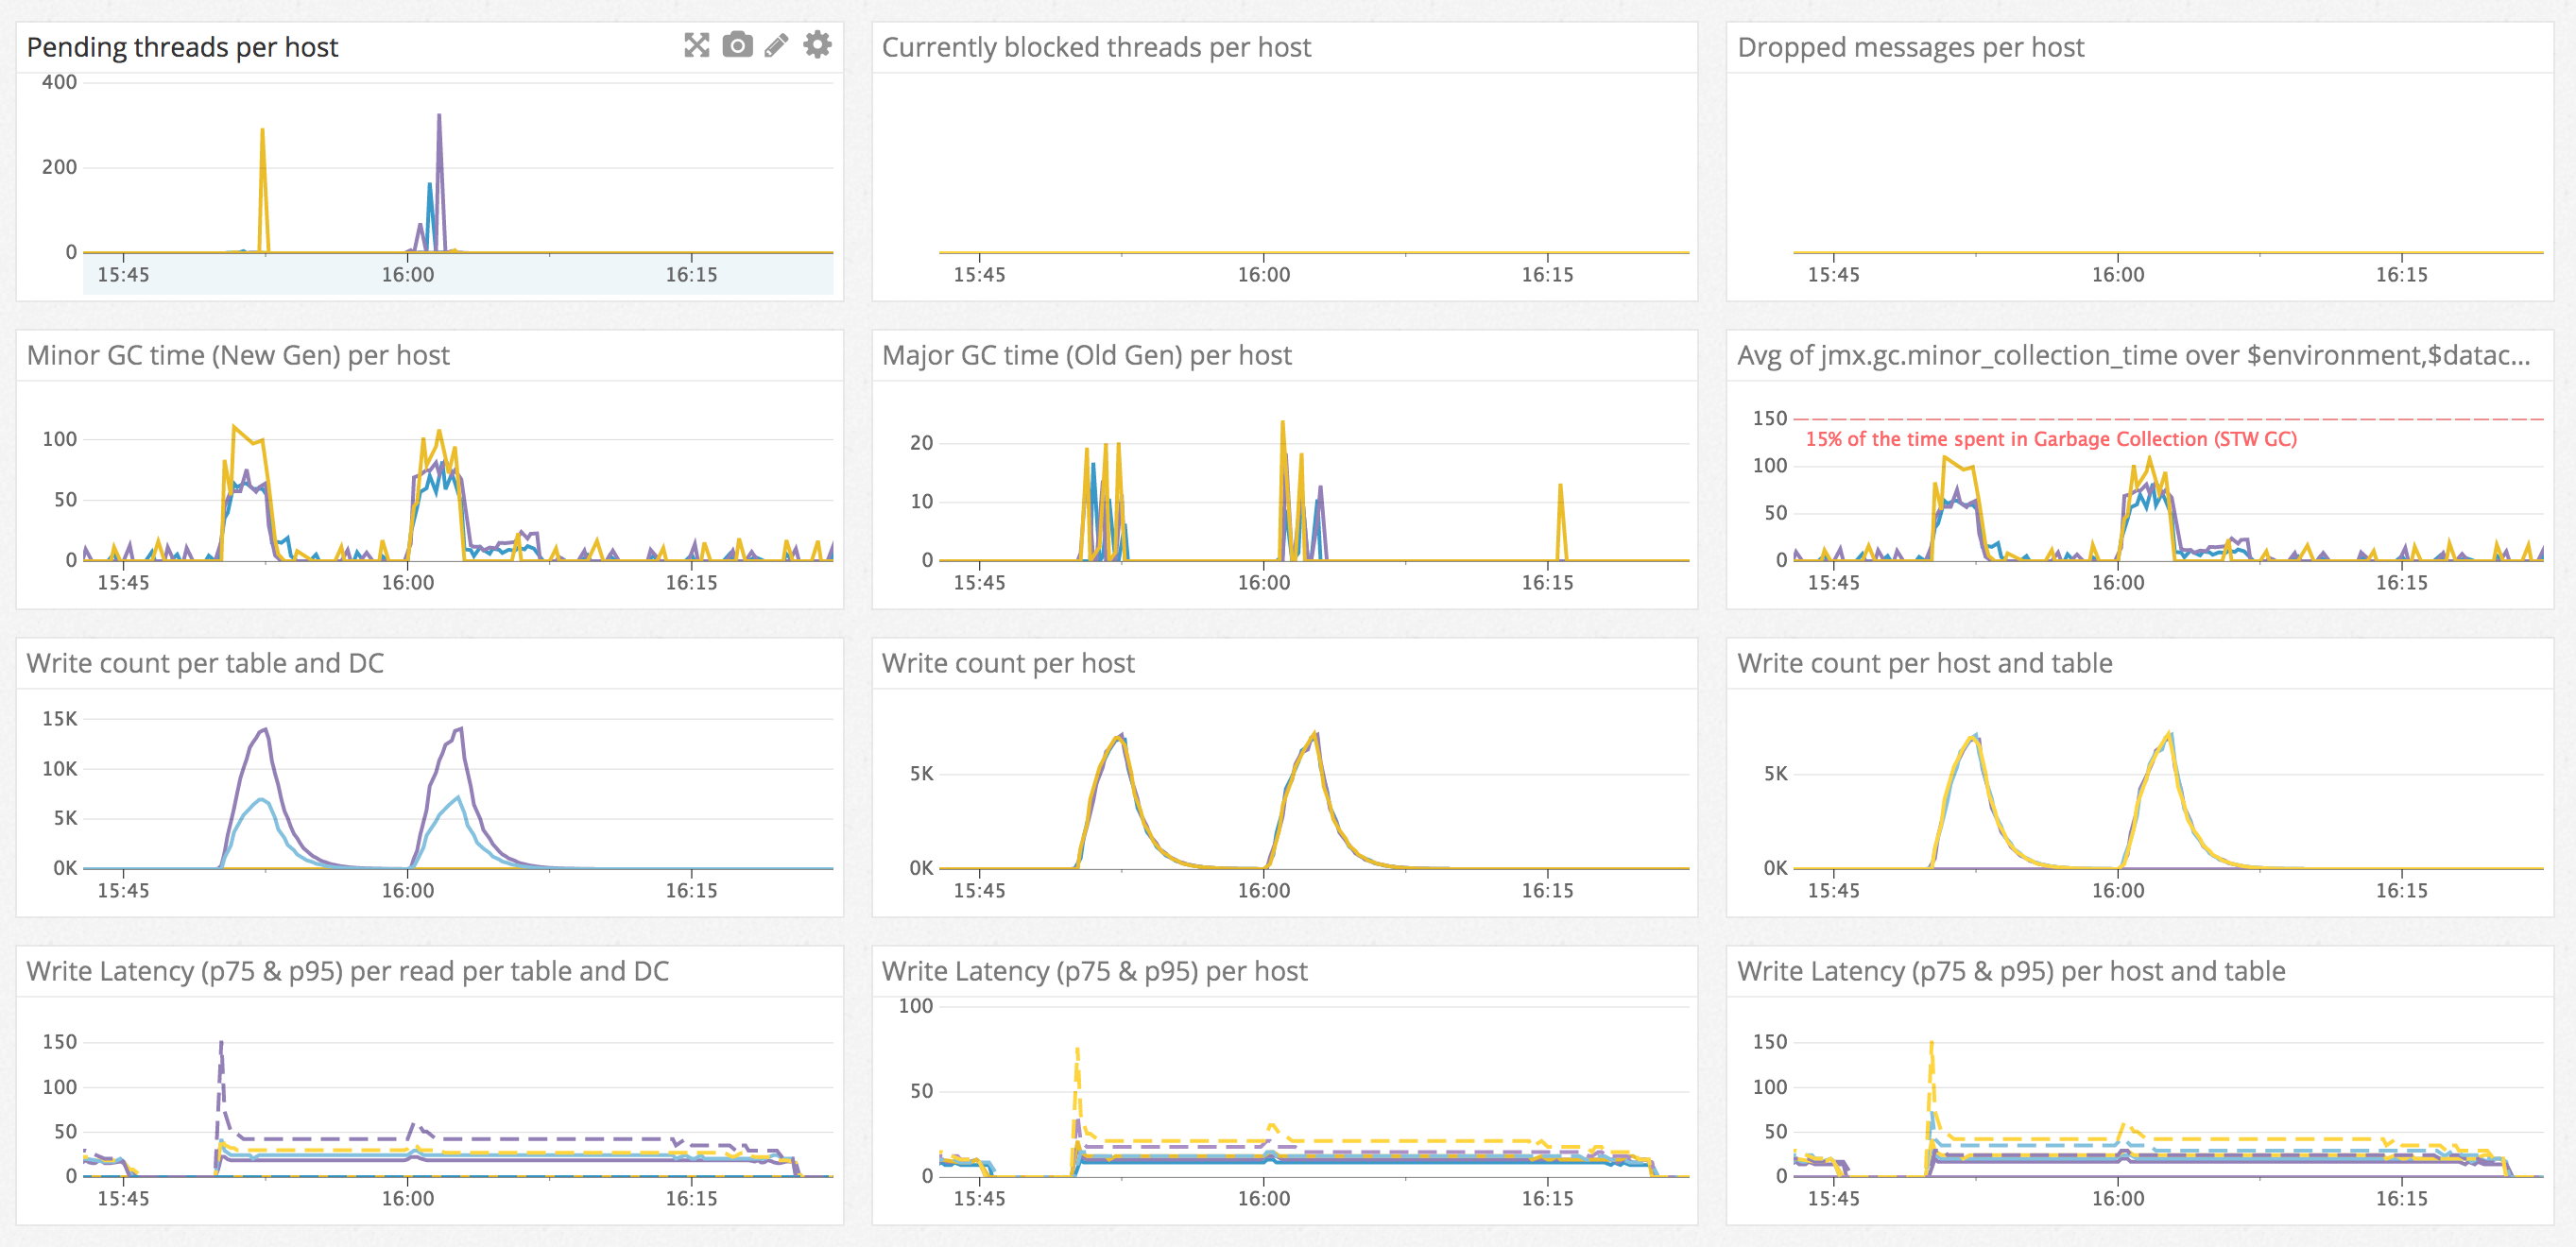This screenshot has height=1247, width=2576.
Task: Click 16:00 tick on Write count per host and table graph
Action: pyautogui.click(x=2117, y=891)
